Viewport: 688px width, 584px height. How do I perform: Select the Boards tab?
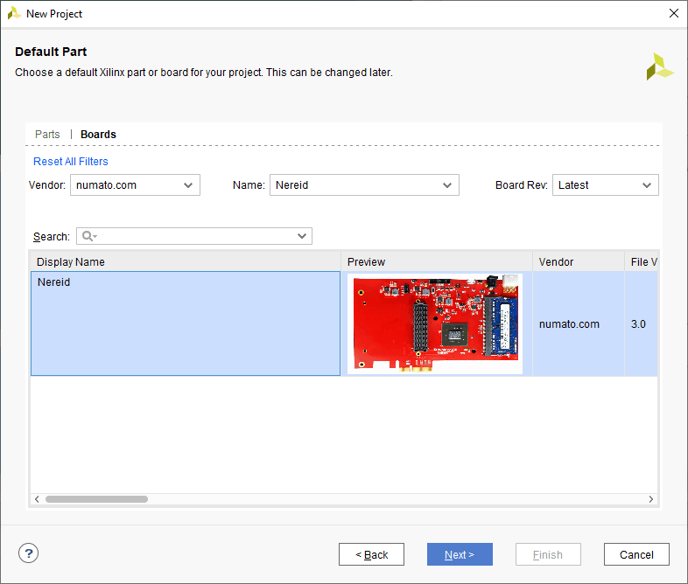point(98,135)
